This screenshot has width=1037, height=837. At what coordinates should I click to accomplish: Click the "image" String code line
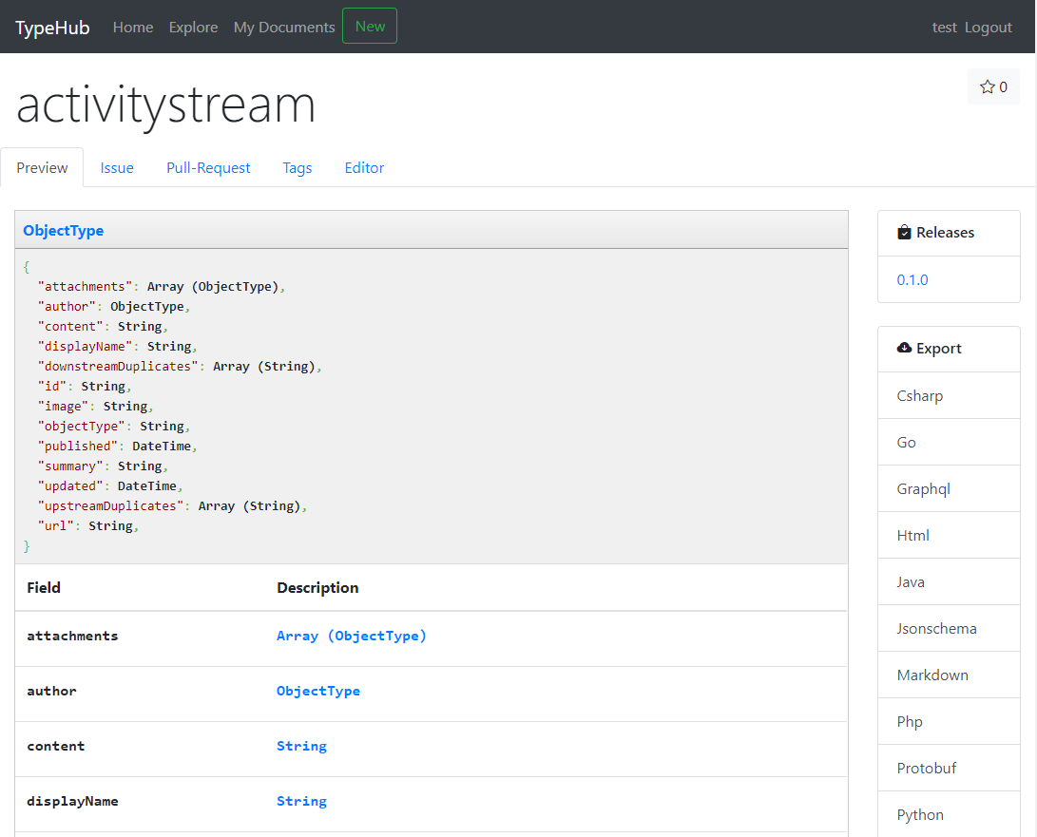pyautogui.click(x=95, y=406)
